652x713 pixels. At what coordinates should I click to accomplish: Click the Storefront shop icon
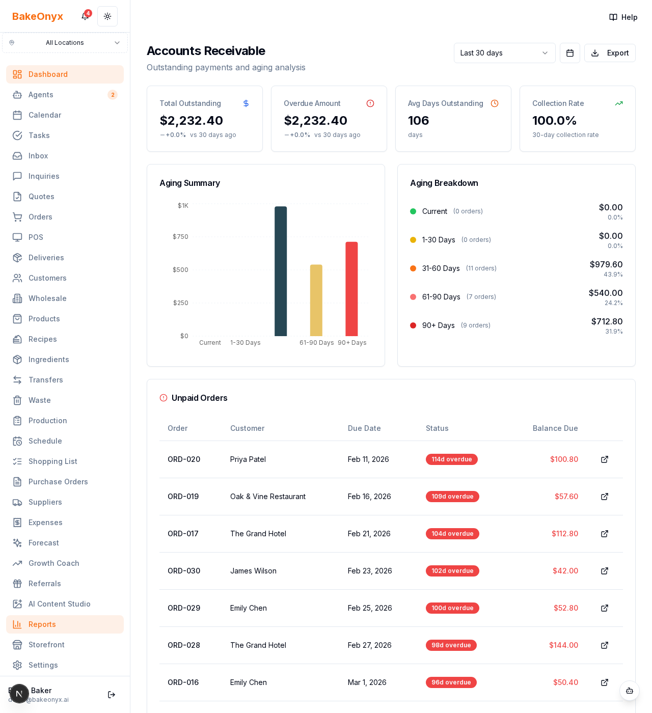[17, 645]
